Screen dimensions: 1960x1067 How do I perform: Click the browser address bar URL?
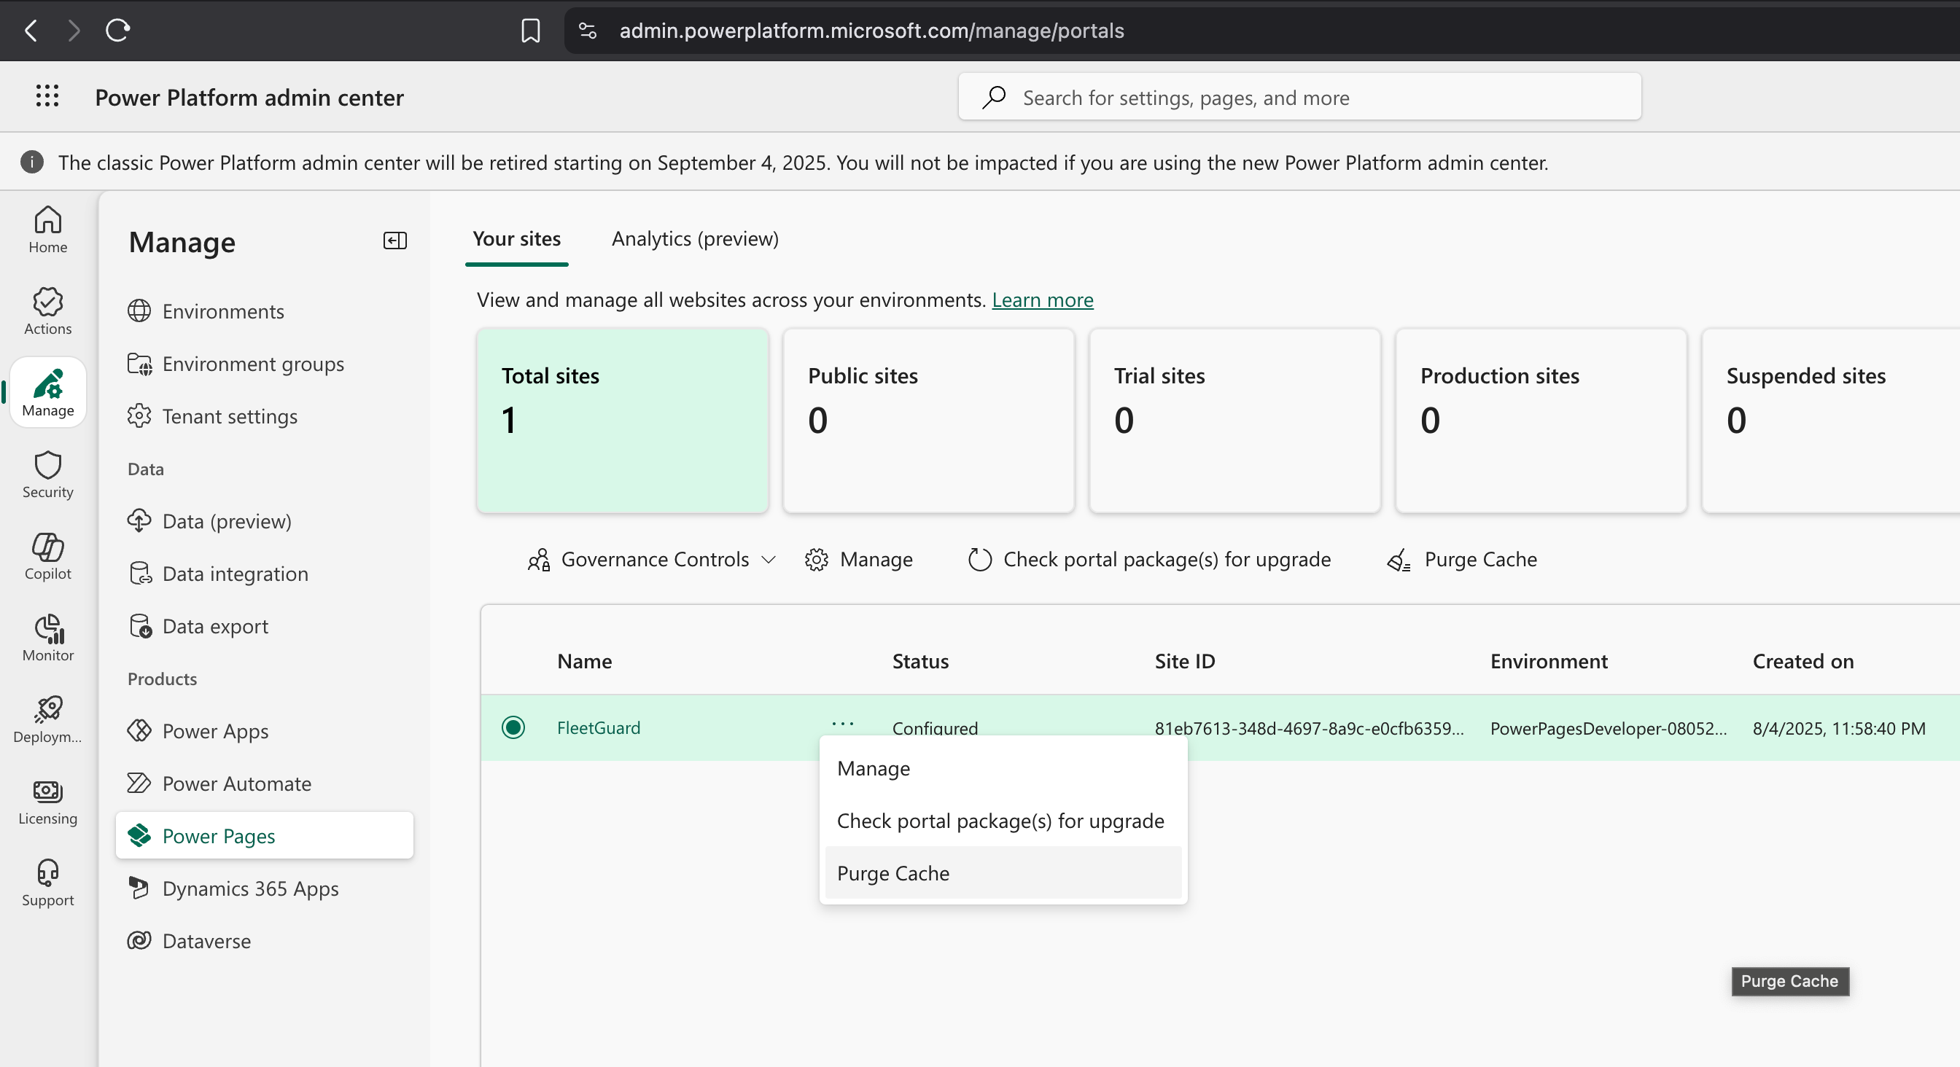click(871, 31)
